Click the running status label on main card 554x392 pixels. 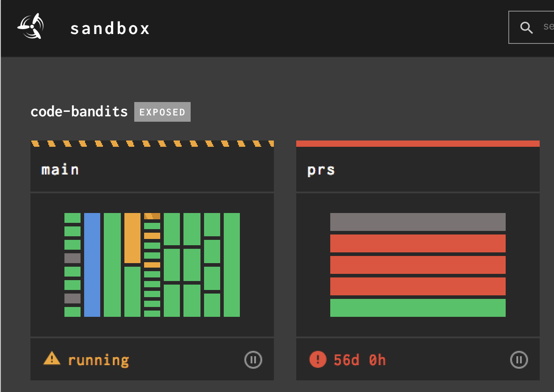click(x=98, y=359)
